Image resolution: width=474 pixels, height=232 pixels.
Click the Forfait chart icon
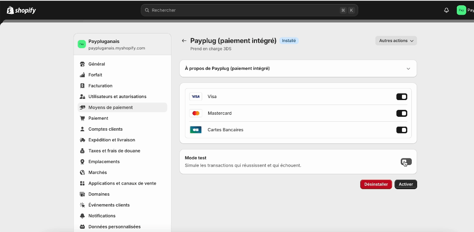pos(82,75)
